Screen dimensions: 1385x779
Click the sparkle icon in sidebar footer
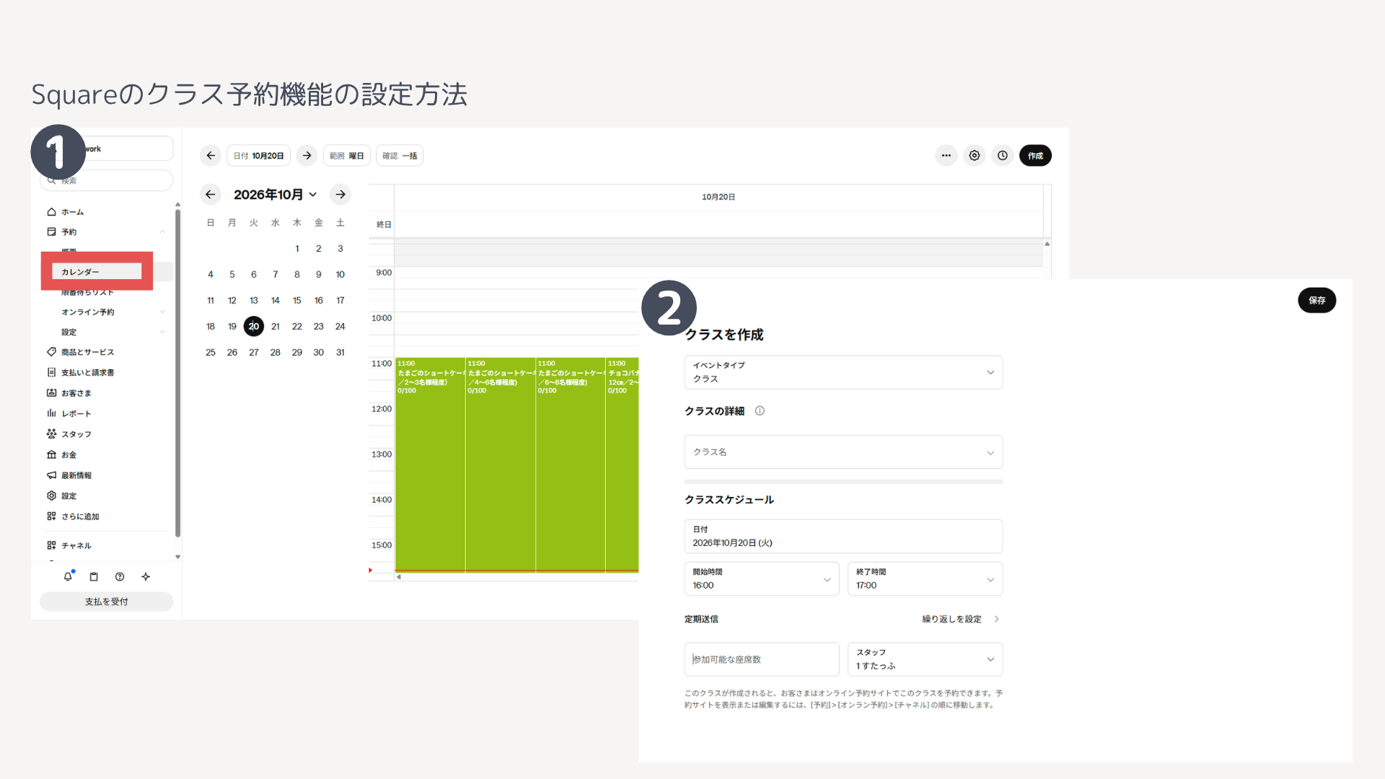click(x=146, y=577)
